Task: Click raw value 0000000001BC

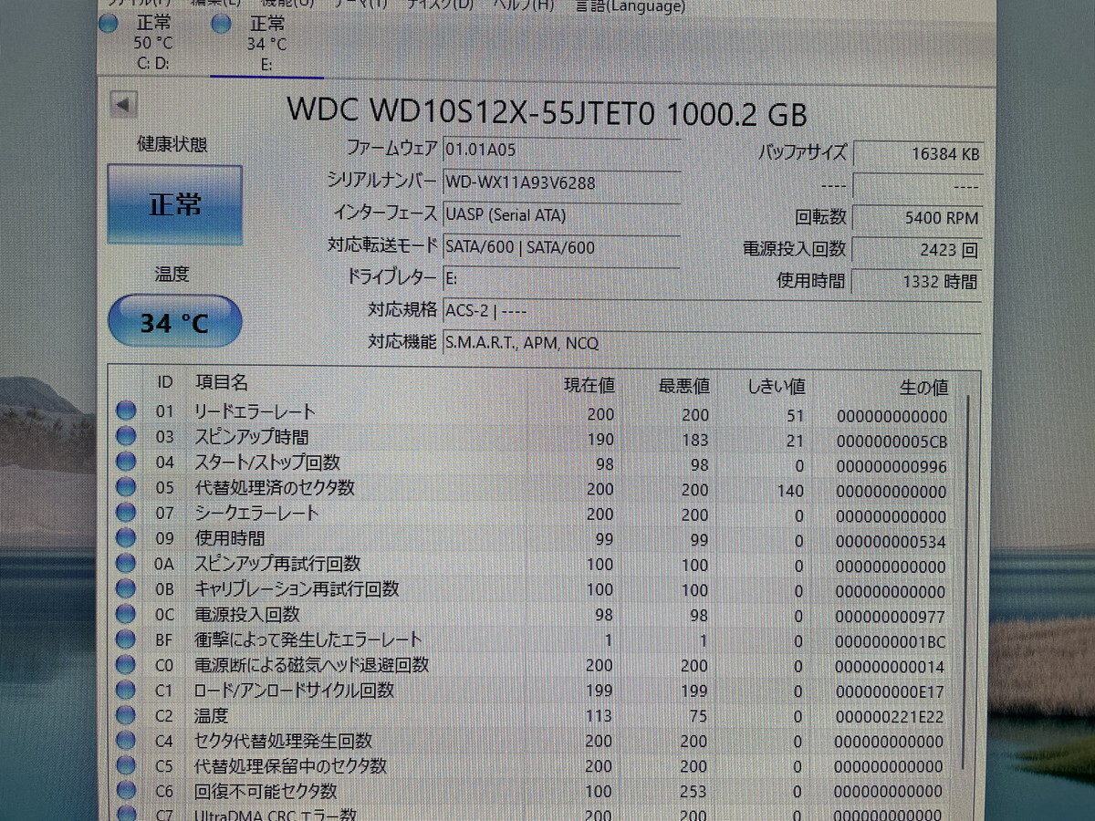Action: [892, 642]
